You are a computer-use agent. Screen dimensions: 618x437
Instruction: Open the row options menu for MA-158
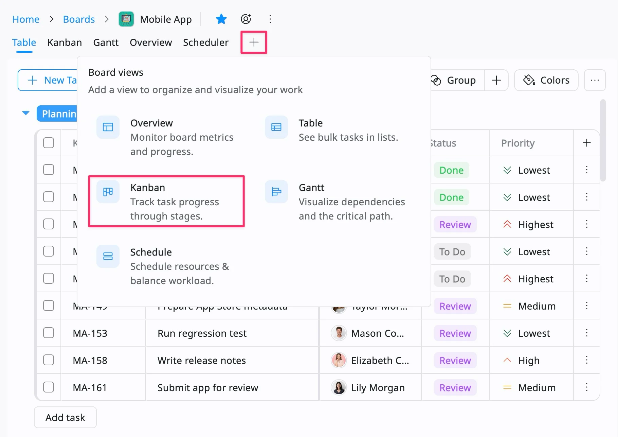click(586, 360)
